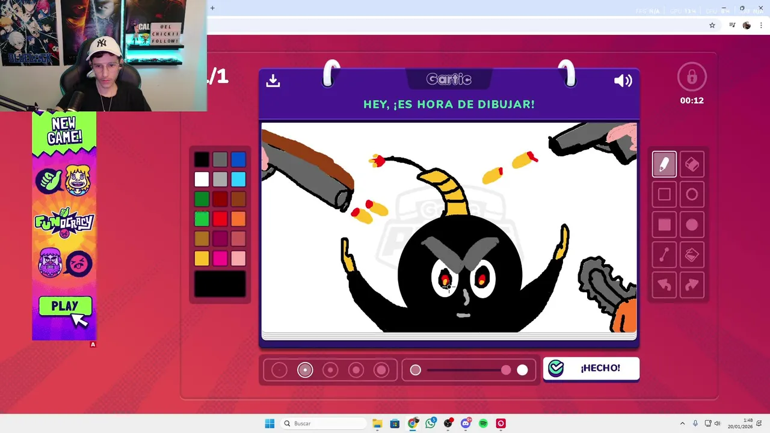770x433 pixels.
Task: Open the red app rightmost in the taskbar
Action: (x=500, y=423)
